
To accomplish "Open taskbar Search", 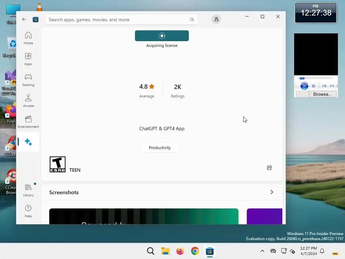I will click(151, 251).
